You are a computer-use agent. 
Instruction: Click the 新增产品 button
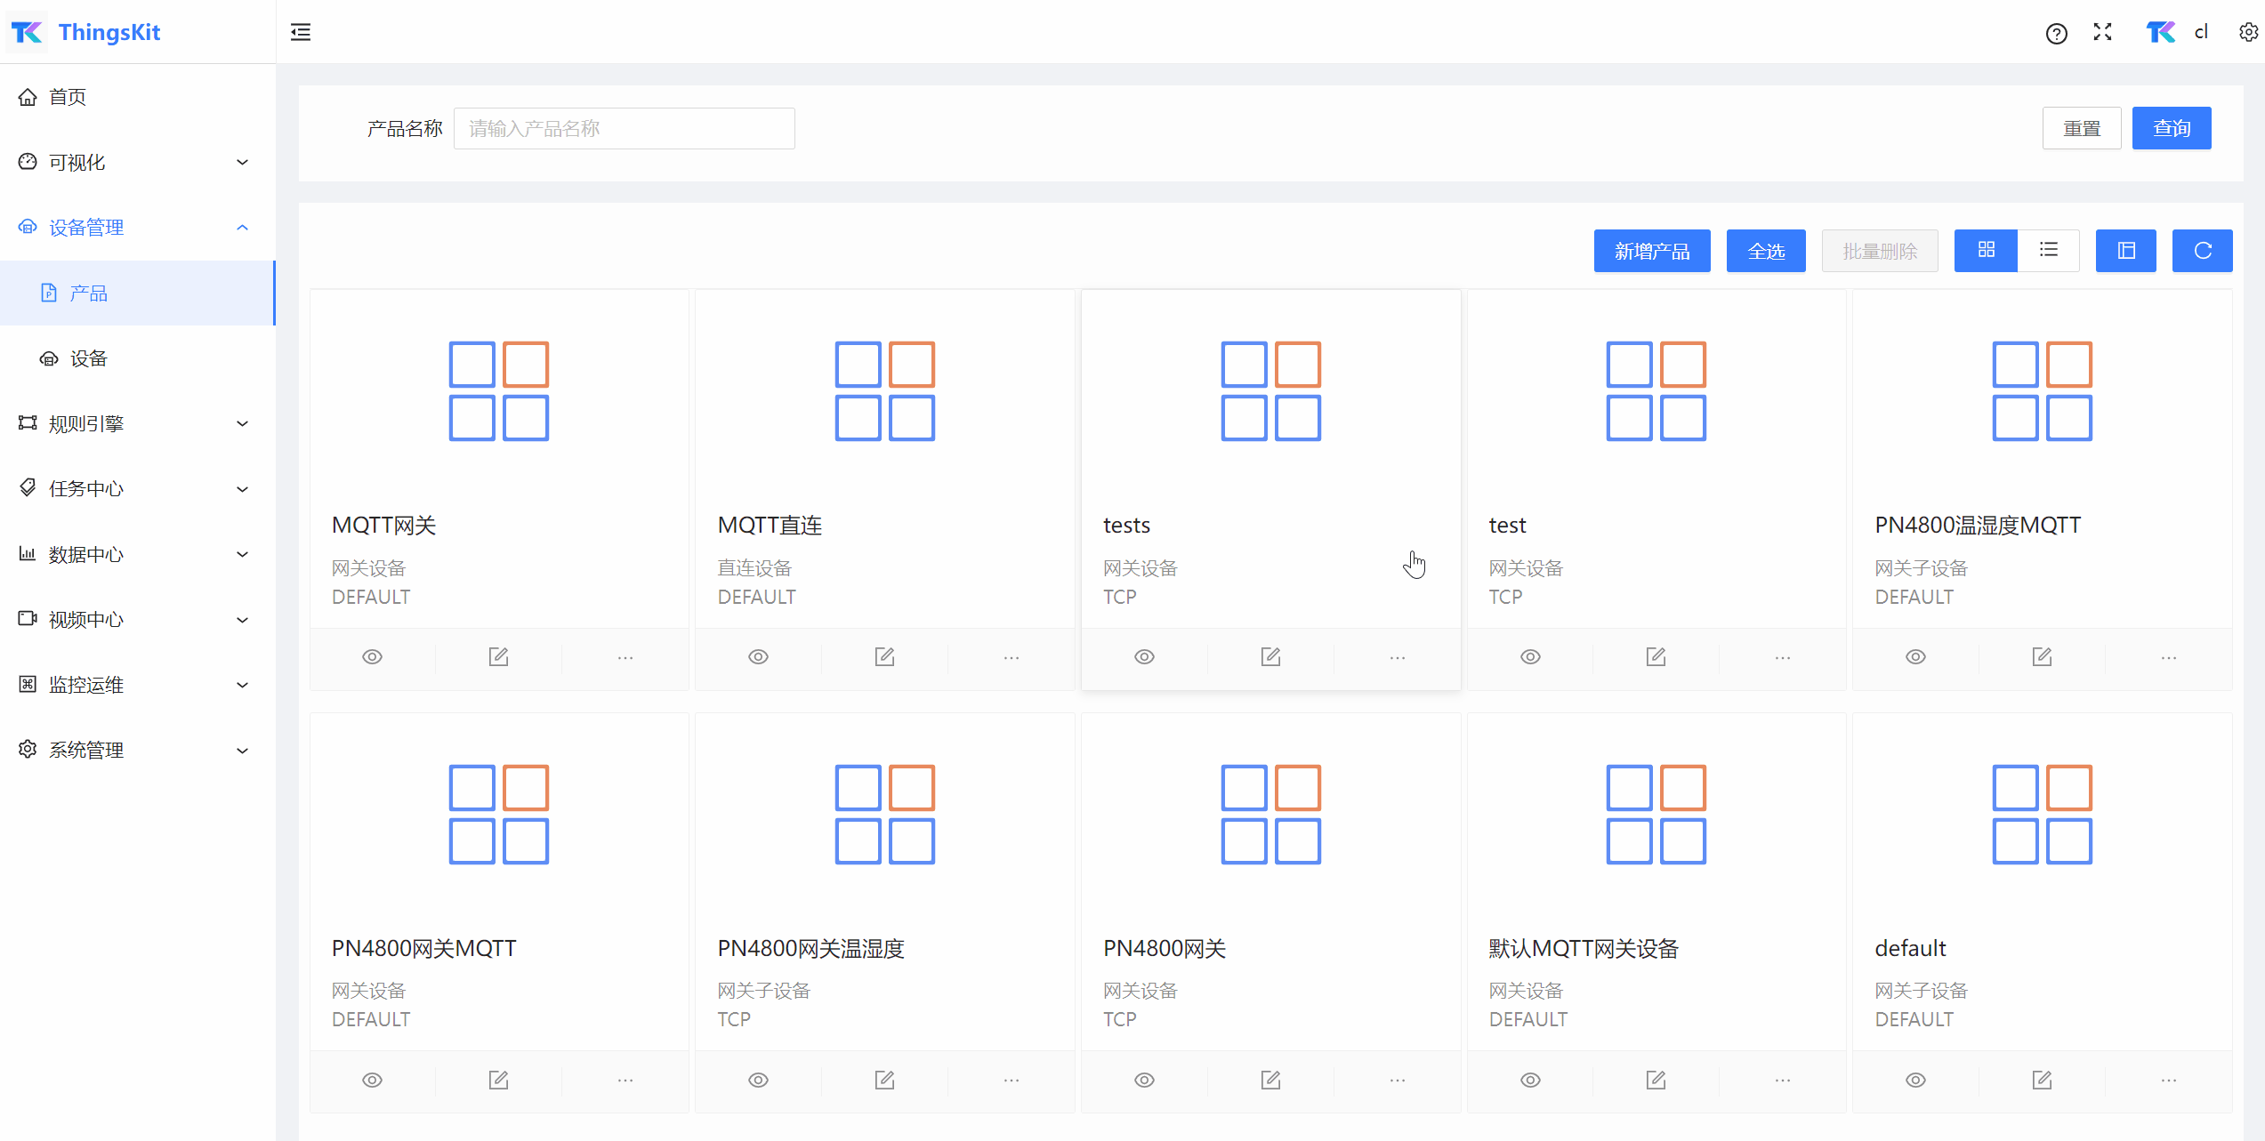[1651, 251]
